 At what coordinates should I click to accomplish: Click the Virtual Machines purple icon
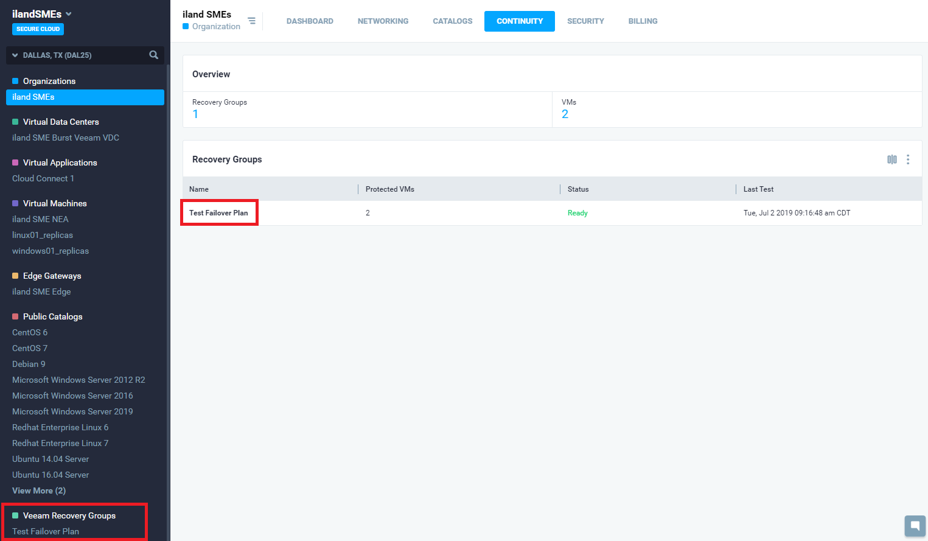[x=15, y=203]
